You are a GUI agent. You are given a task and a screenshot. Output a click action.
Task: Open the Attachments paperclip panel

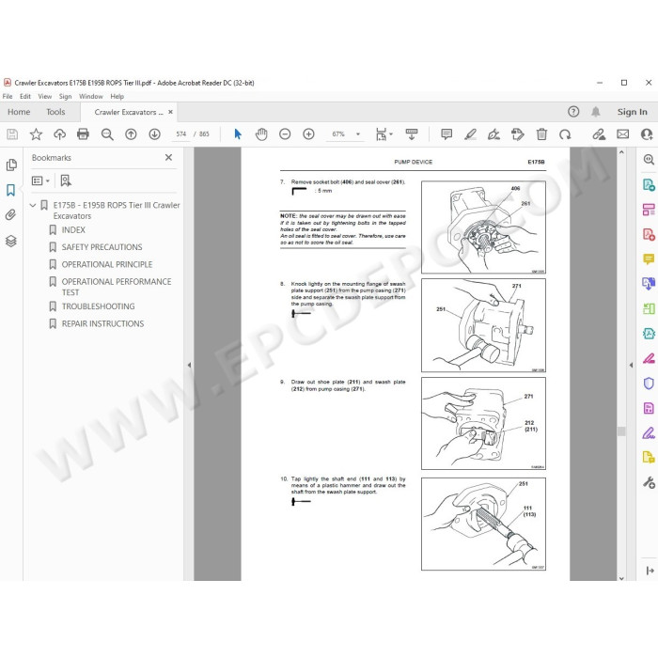(x=11, y=215)
